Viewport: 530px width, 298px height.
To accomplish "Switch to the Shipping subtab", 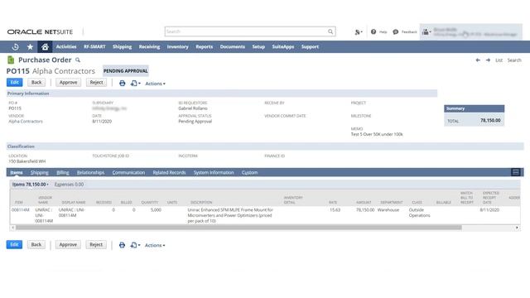I will [40, 172].
